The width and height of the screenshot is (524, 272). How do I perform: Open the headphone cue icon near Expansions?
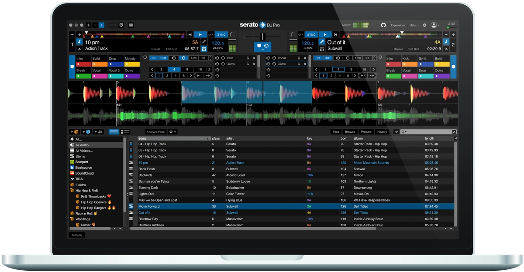(x=383, y=25)
